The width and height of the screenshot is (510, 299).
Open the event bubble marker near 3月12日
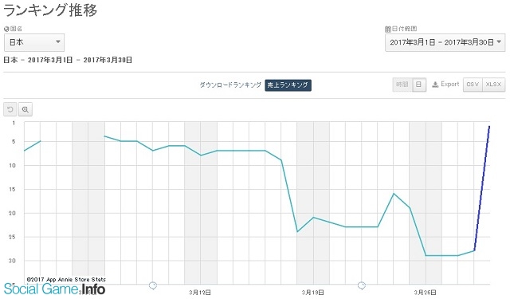pyautogui.click(x=153, y=285)
